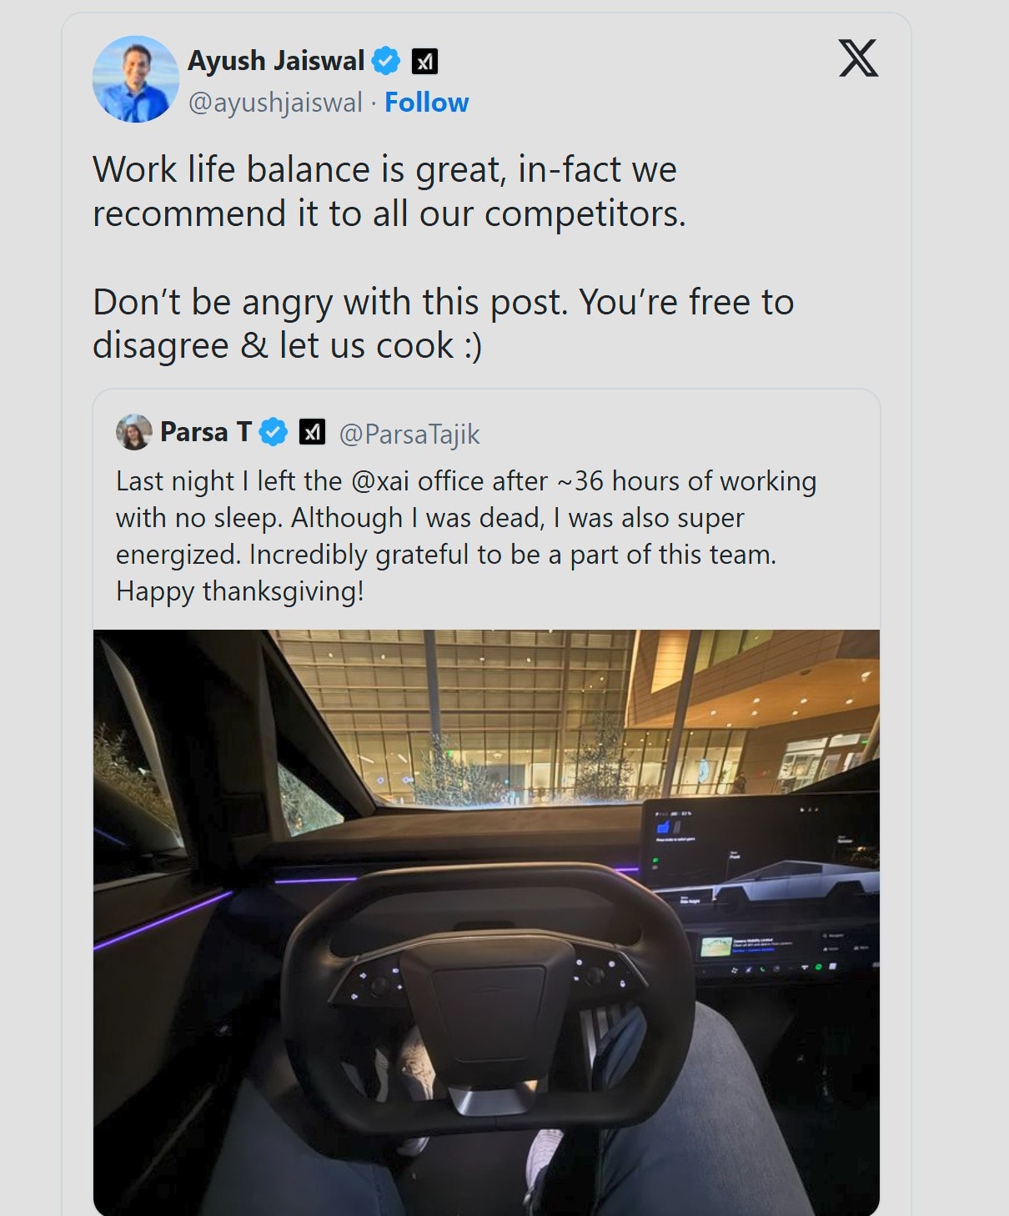
Task: Open the Ayush Jaiswal display name link
Action: coord(276,61)
